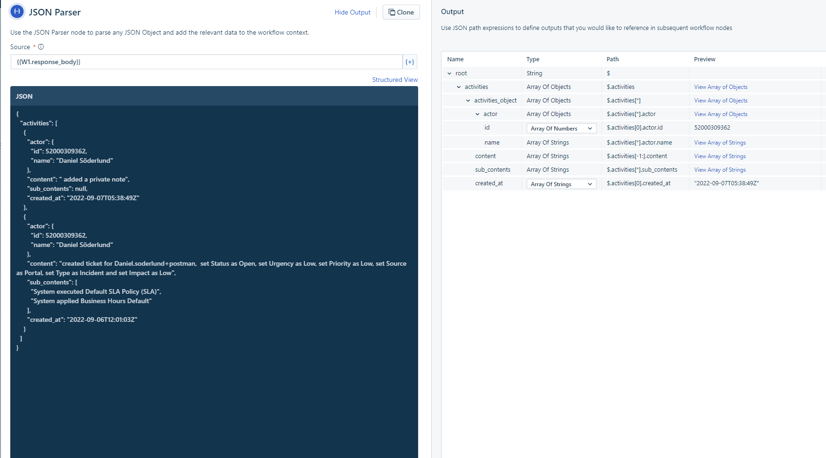
Task: Select the id row under actor
Action: tap(487, 127)
